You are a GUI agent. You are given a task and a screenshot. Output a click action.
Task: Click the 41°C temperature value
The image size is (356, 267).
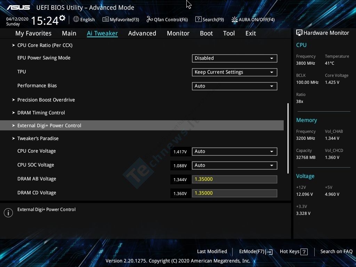click(330, 63)
